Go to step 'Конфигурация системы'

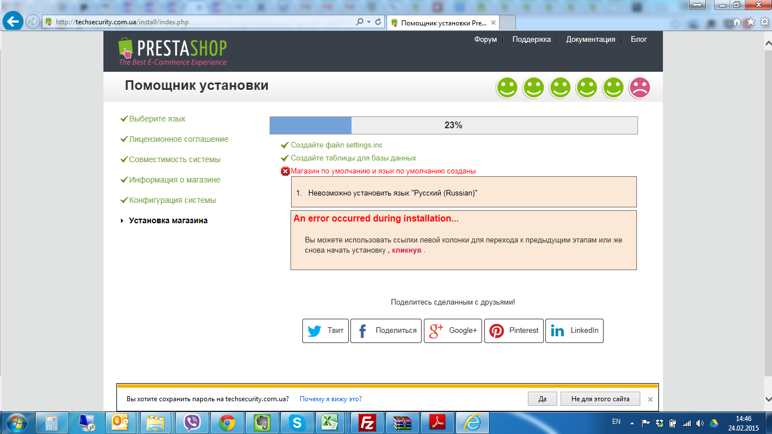[x=172, y=200]
